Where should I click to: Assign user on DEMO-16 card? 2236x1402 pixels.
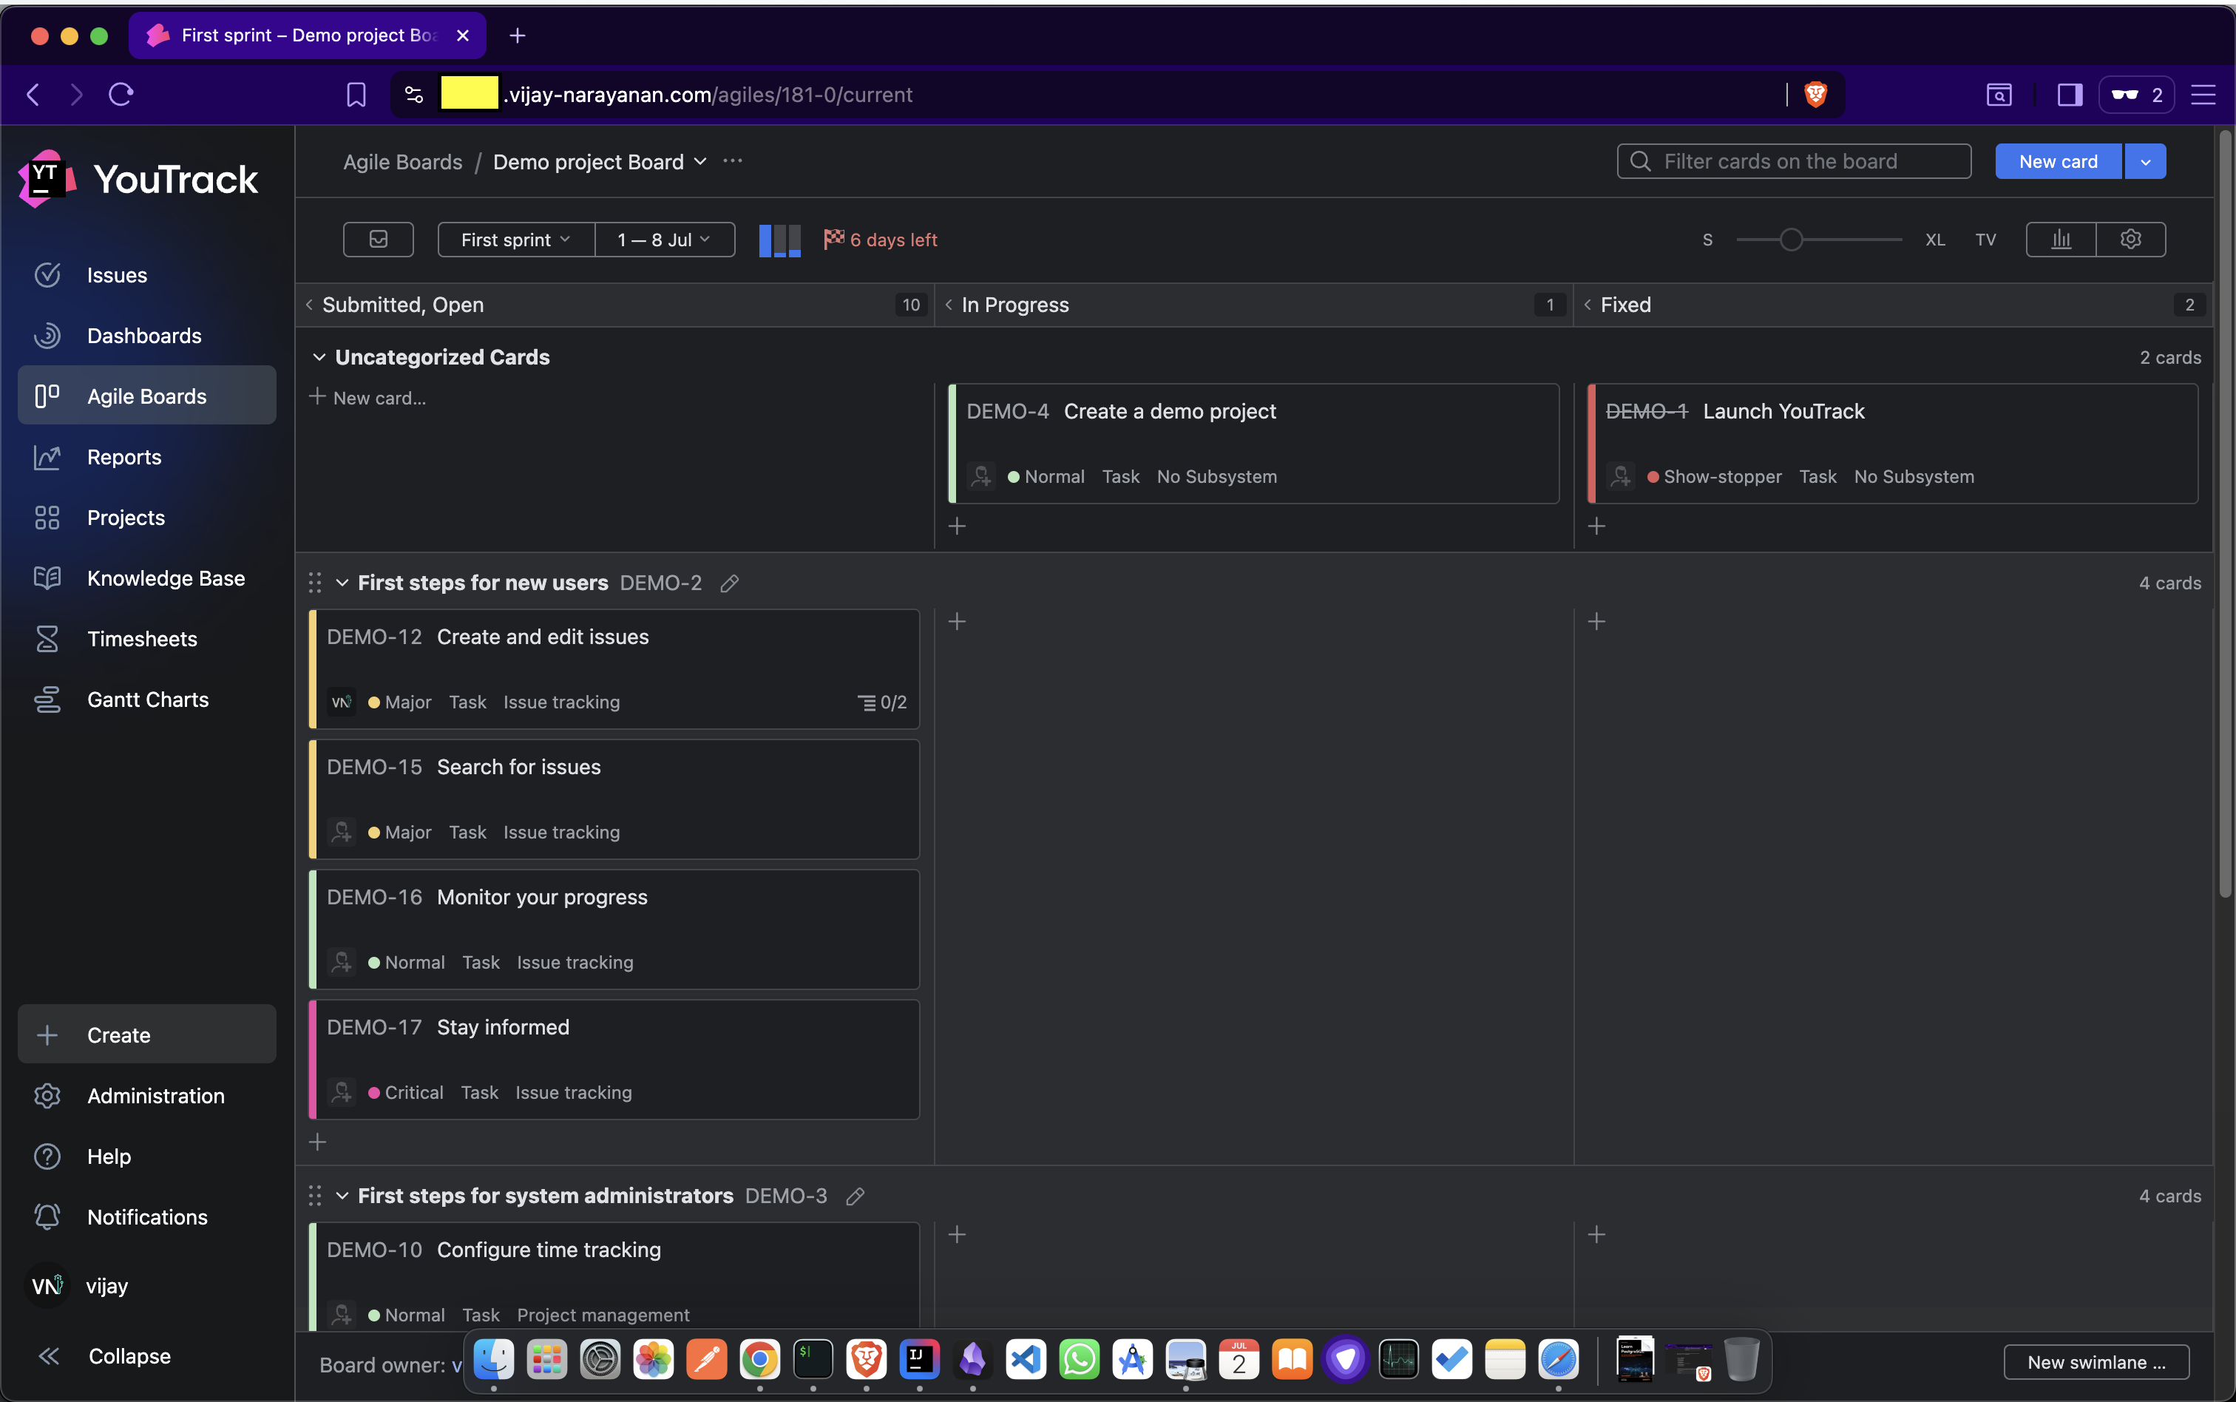(x=341, y=963)
